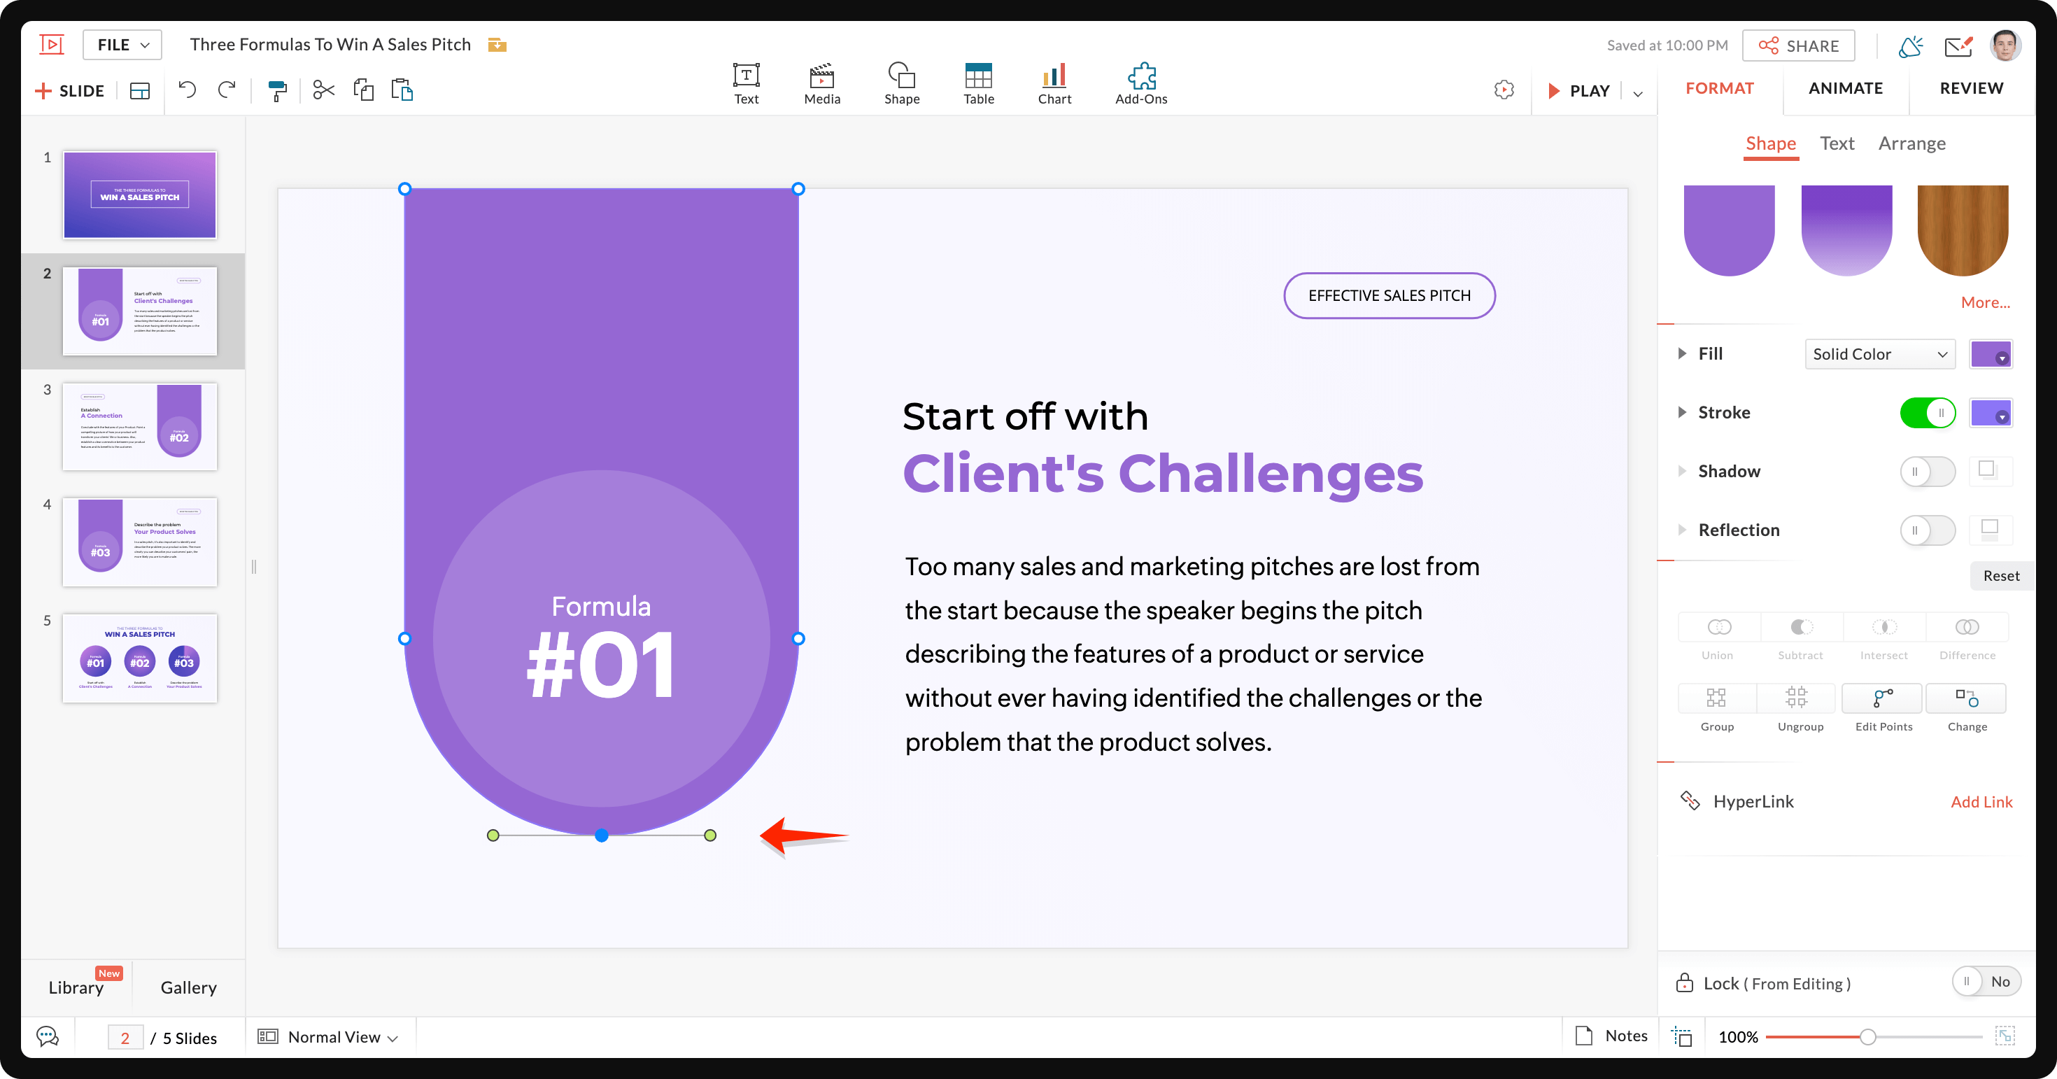Switch to the Text format tab
The width and height of the screenshot is (2057, 1079).
coord(1838,143)
